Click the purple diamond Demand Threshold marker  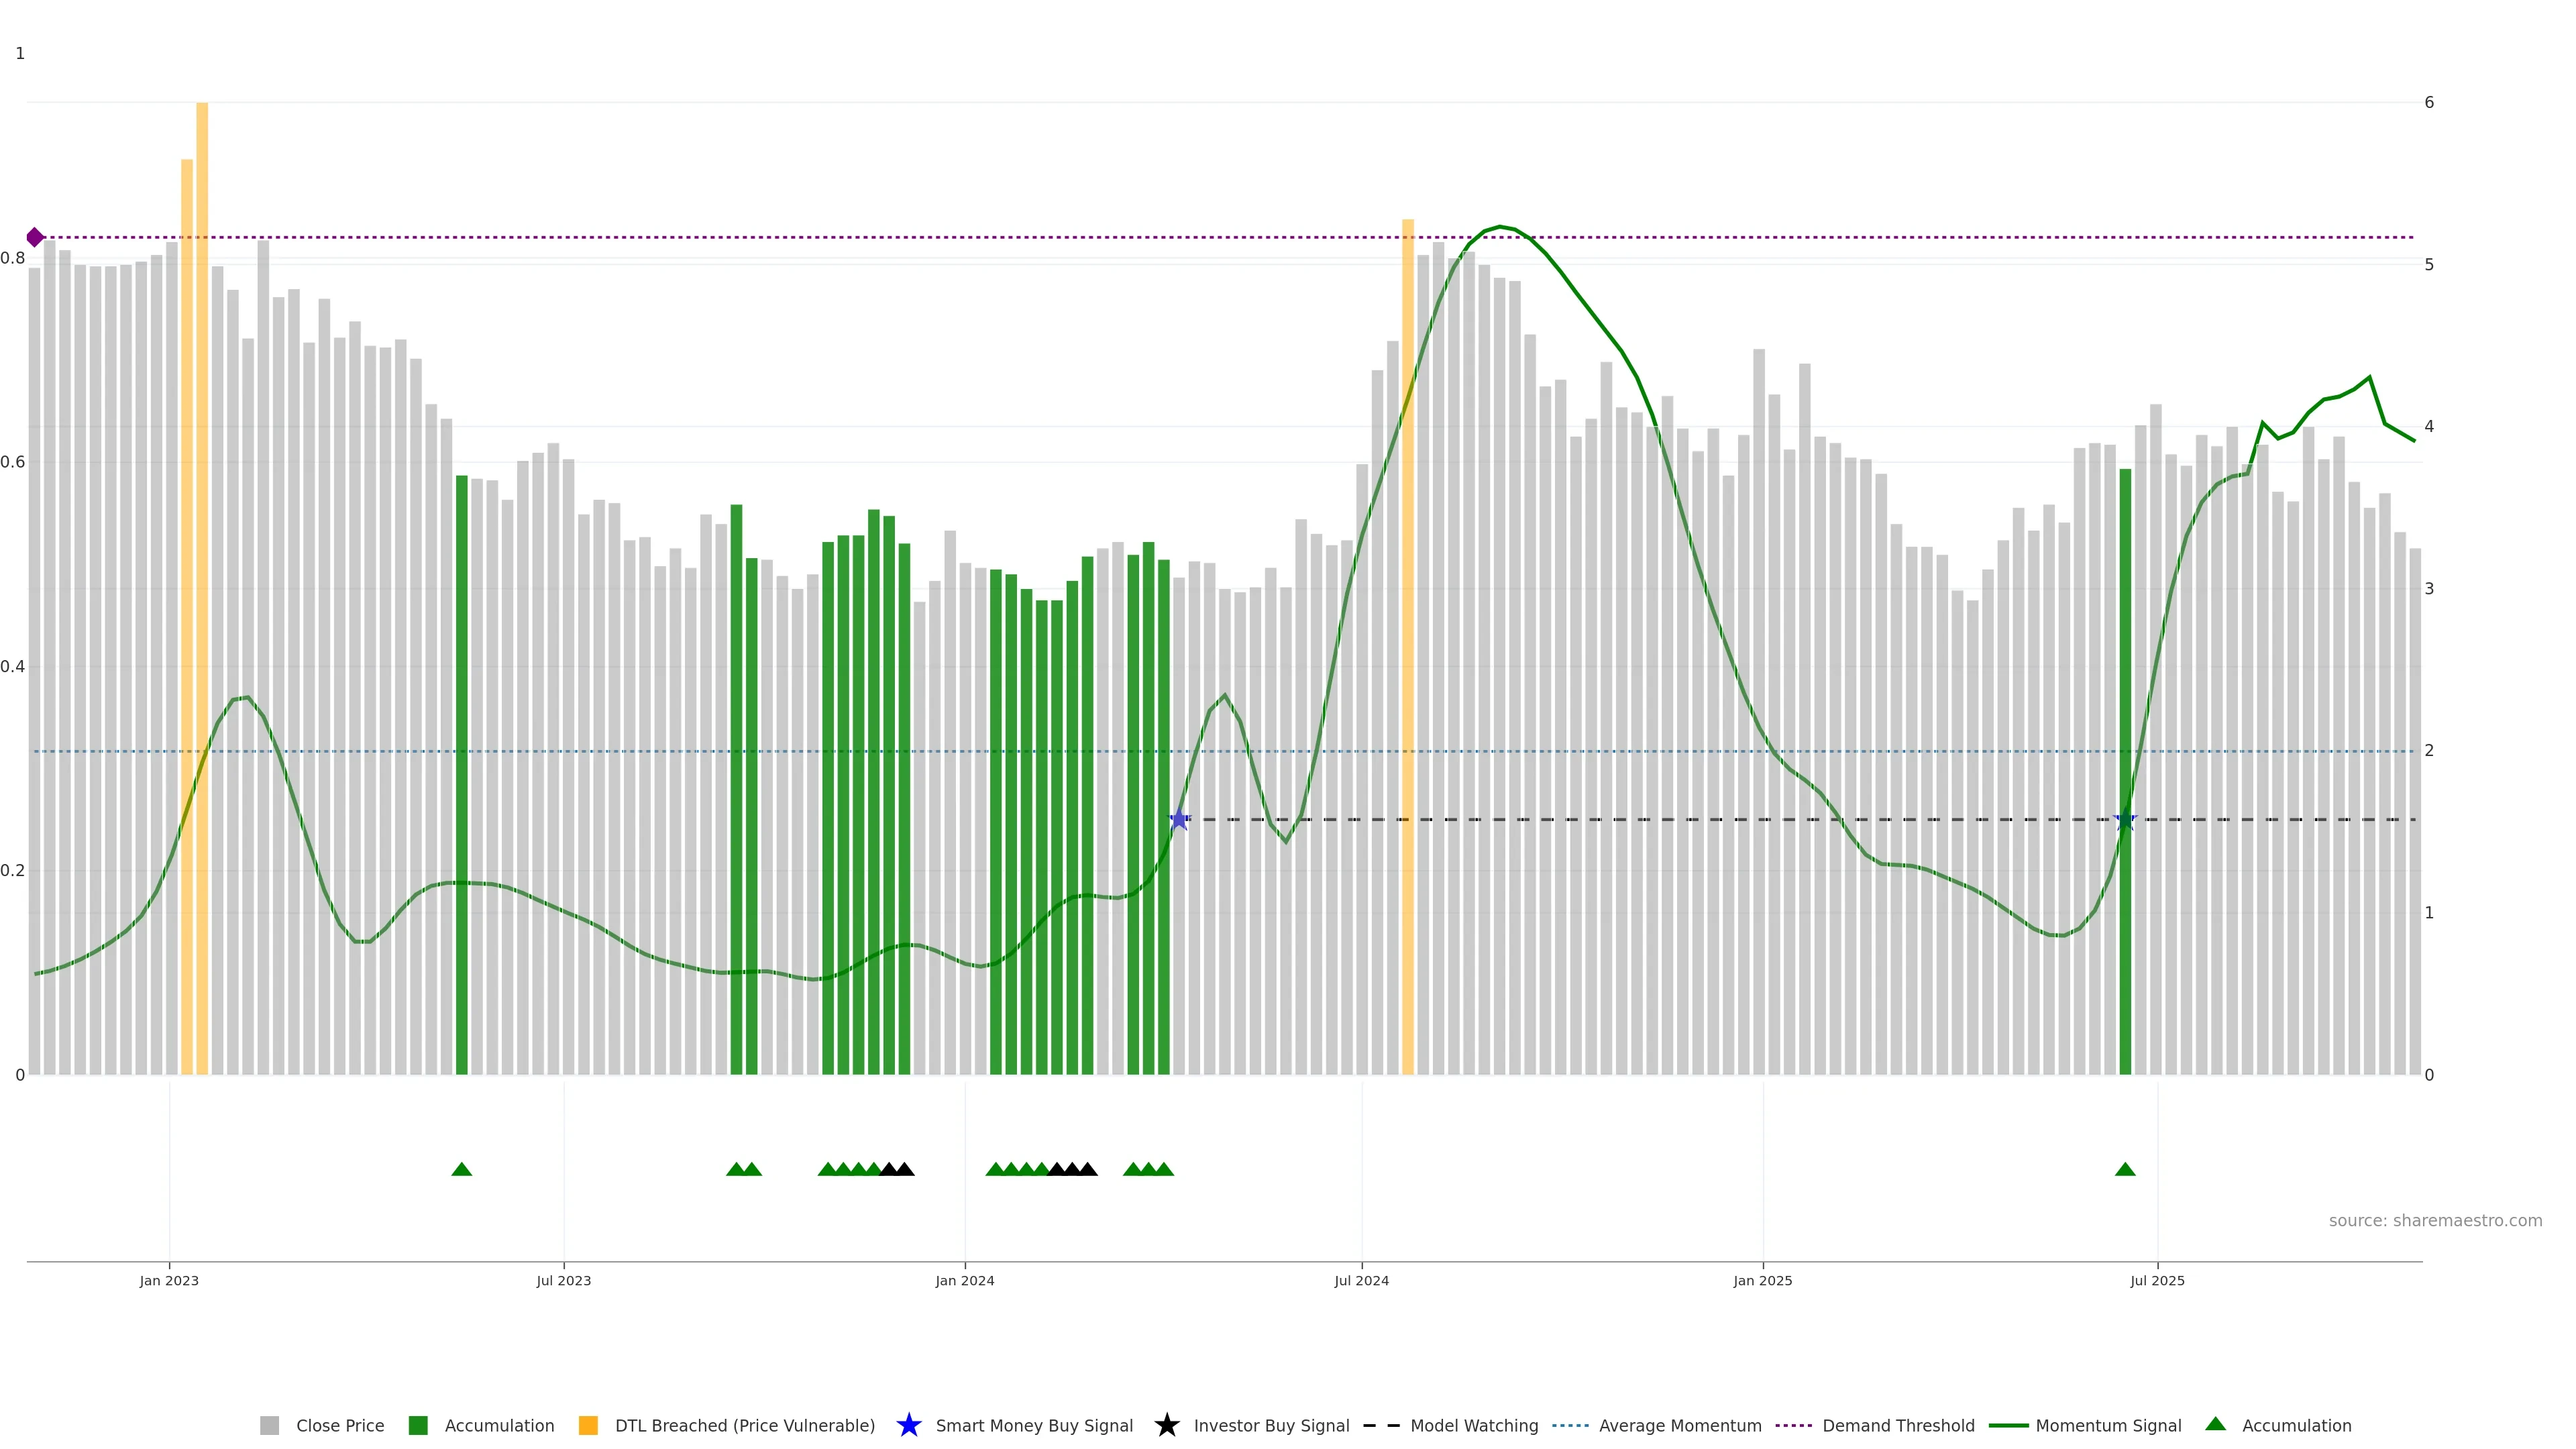(x=35, y=237)
